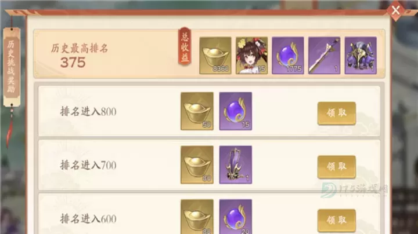Select the 排名进入700 row label
The height and width of the screenshot is (234, 418).
(x=88, y=165)
